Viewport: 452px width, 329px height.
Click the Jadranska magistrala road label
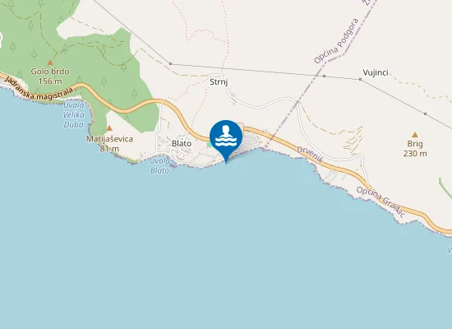[39, 89]
